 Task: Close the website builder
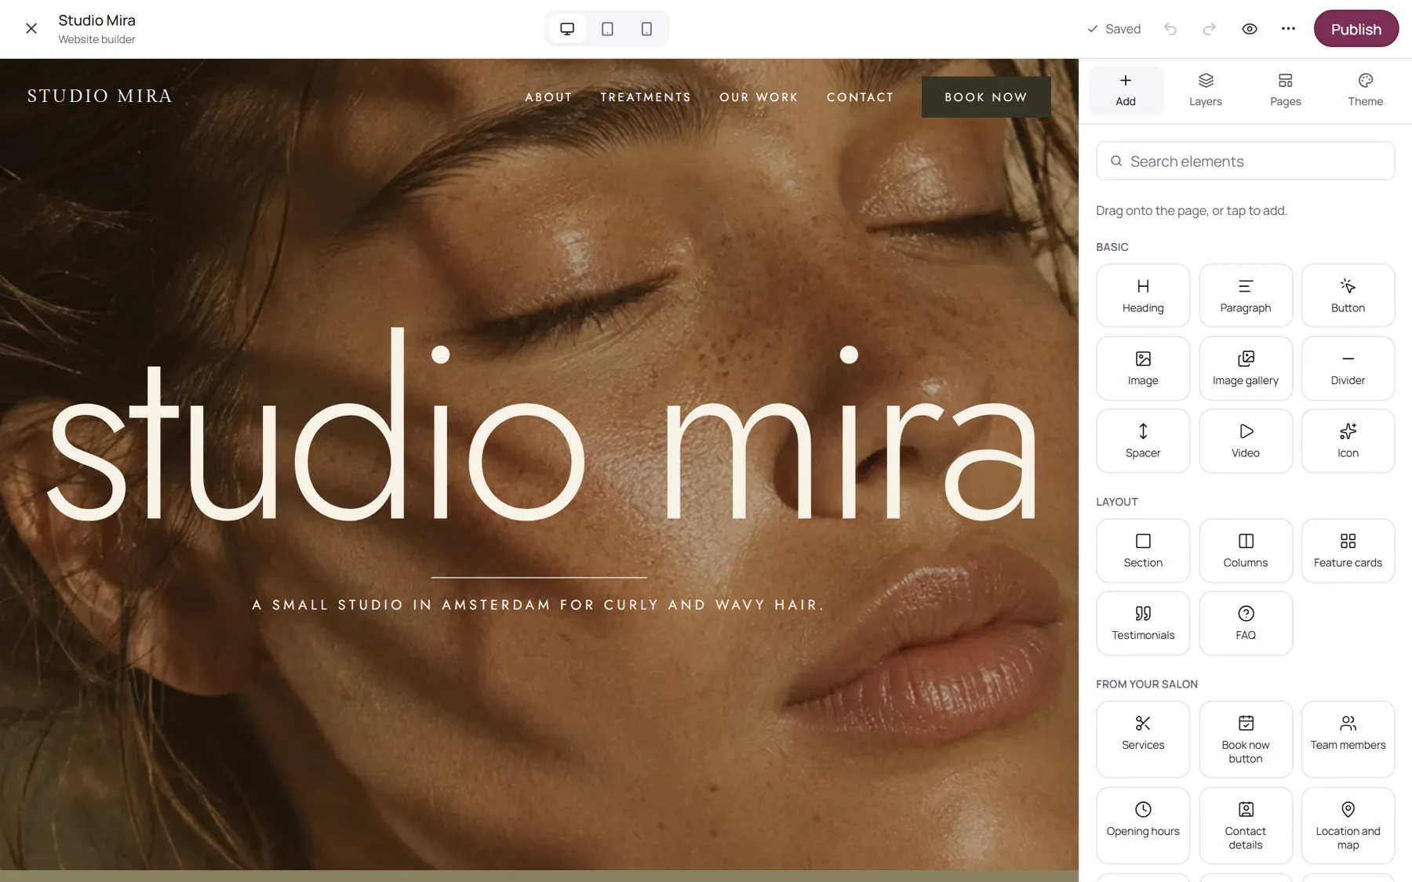point(31,29)
